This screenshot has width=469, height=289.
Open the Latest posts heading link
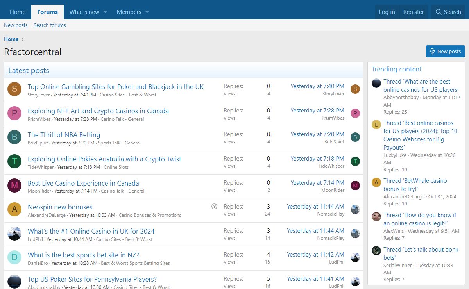click(x=29, y=70)
